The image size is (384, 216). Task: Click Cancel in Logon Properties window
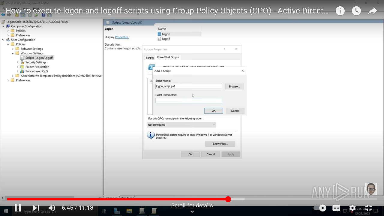coord(211,154)
